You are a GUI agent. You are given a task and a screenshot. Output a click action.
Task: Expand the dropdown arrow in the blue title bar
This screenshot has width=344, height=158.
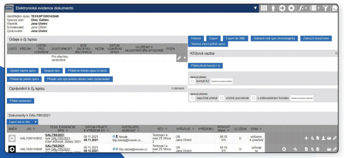pos(255,8)
